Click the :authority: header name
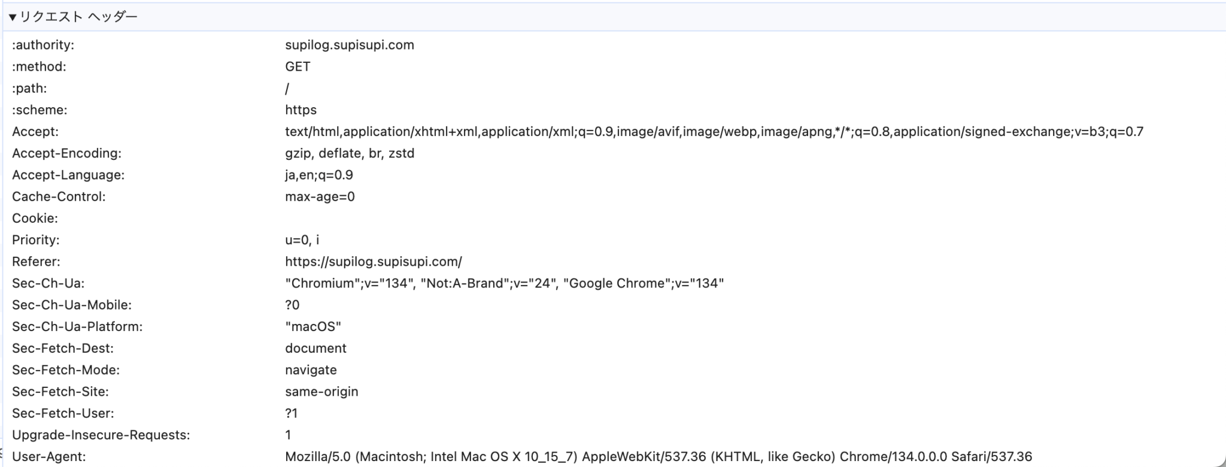Screen dimensions: 1226x467 (43, 45)
